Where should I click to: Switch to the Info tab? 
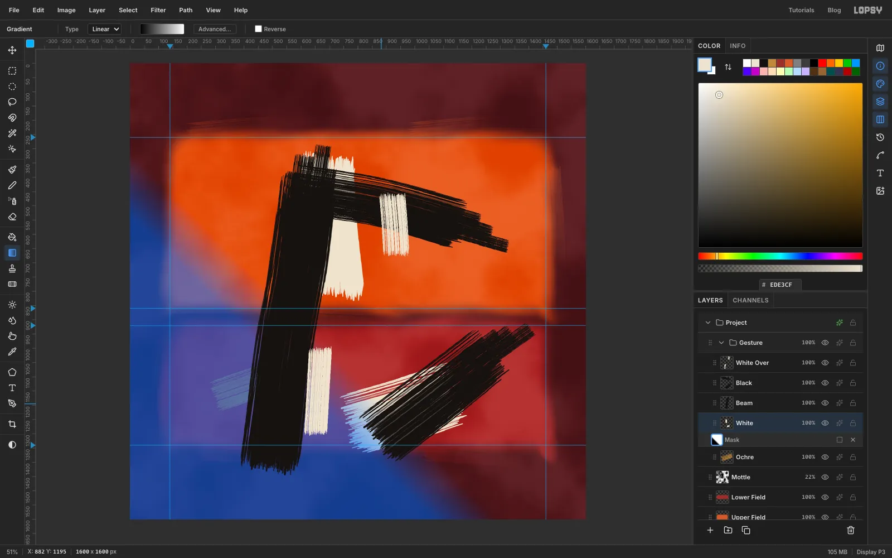coord(738,46)
